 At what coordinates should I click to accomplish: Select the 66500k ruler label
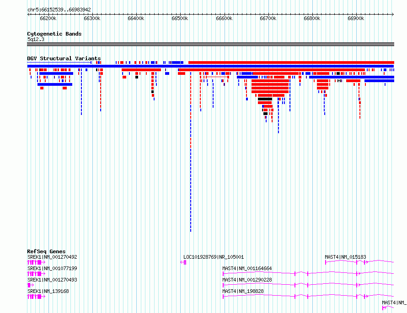point(180,19)
